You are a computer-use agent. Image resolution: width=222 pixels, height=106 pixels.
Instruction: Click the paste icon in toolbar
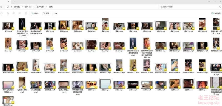click(x=8, y=13)
